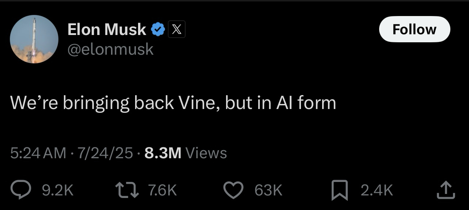Click the X affiliation badge beside the name
This screenshot has height=210, width=469.
point(176,30)
